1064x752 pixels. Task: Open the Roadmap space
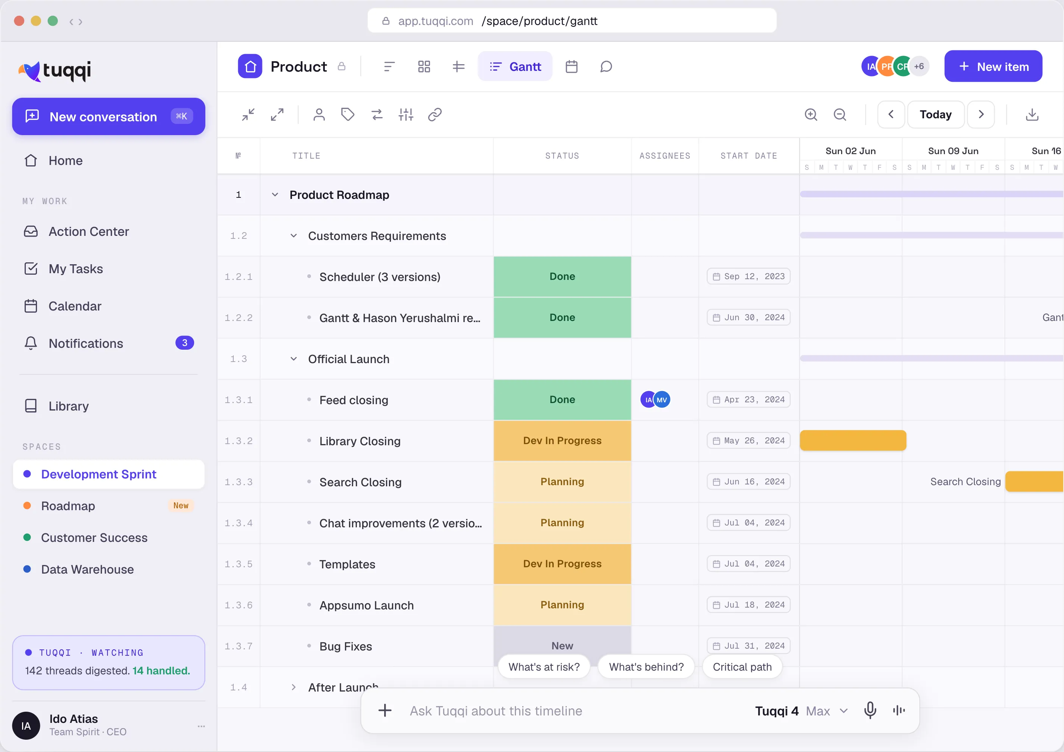pos(108,506)
